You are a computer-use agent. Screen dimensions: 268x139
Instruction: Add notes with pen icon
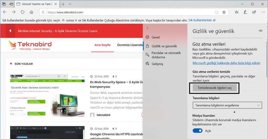click(x=245, y=12)
